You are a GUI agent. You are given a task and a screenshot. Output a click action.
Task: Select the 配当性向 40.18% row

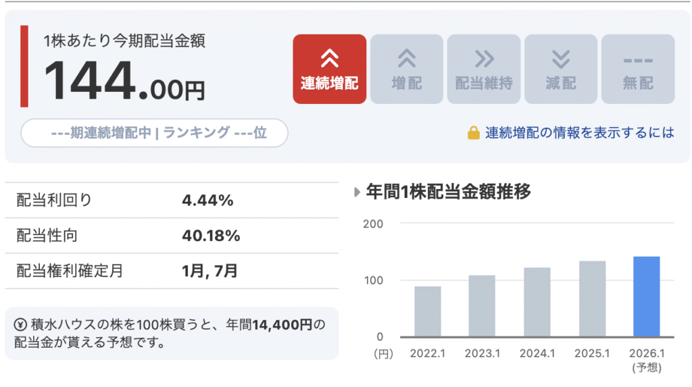(171, 236)
